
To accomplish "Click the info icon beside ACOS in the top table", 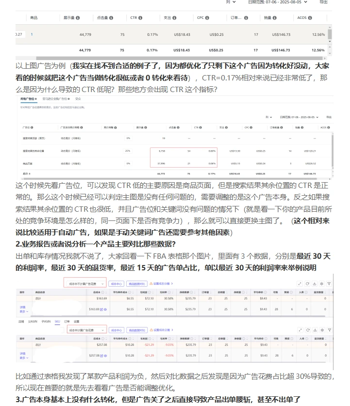I will 310,18.
